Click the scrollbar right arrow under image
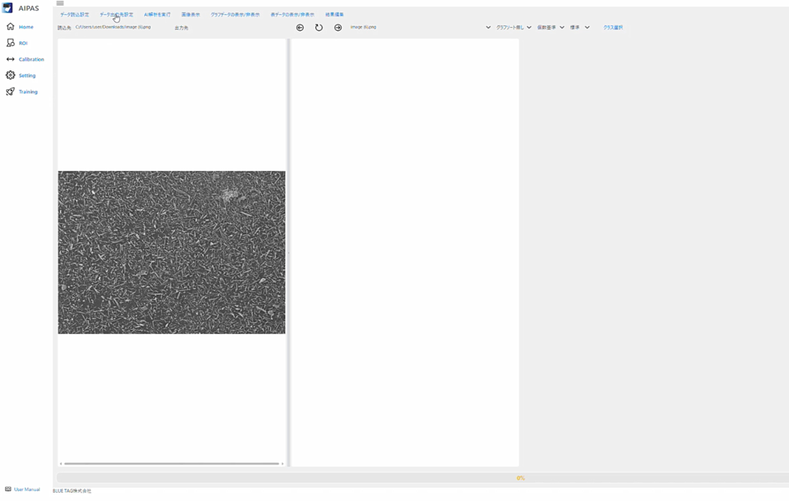Screen dimensions: 789x501 [x=282, y=463]
